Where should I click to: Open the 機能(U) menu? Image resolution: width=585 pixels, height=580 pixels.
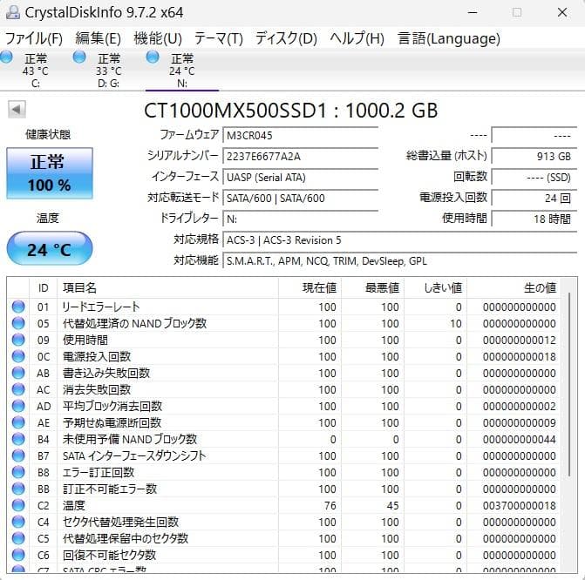(x=158, y=38)
